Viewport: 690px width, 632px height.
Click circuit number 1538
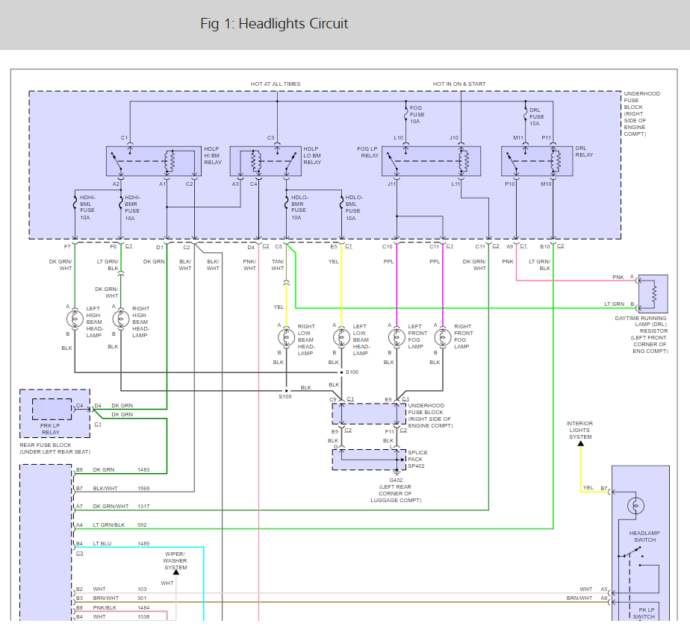pyautogui.click(x=143, y=616)
